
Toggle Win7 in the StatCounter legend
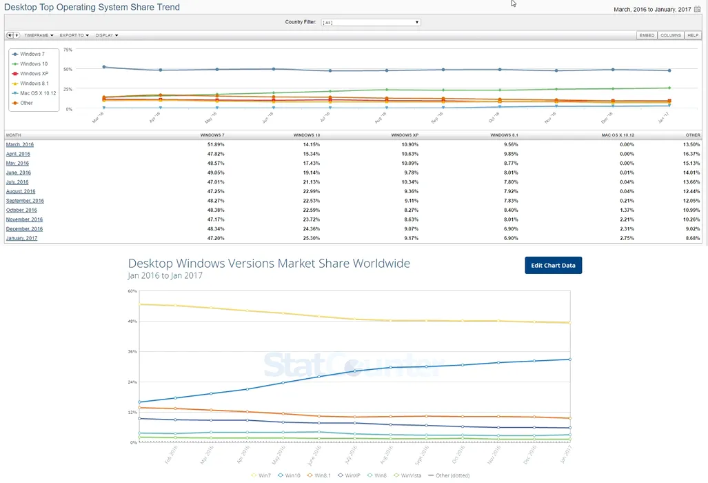click(x=261, y=475)
